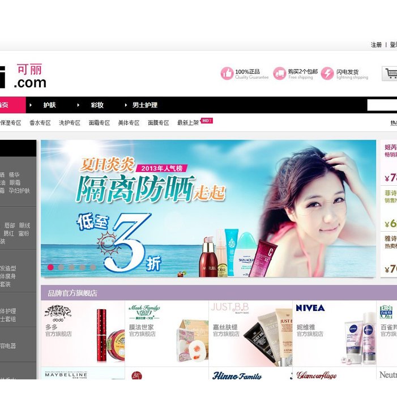This screenshot has height=397, width=397.
Task: Click the 可丽.com site logo
Action: pyautogui.click(x=23, y=76)
